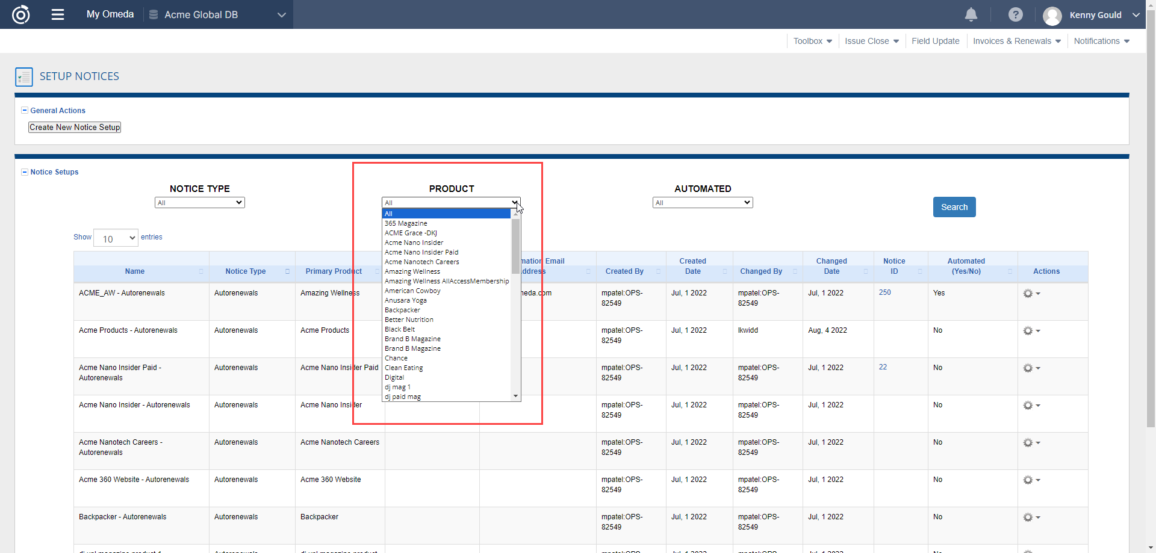Collapse the General Actions section
Screen dimensions: 1156x553
pos(25,110)
